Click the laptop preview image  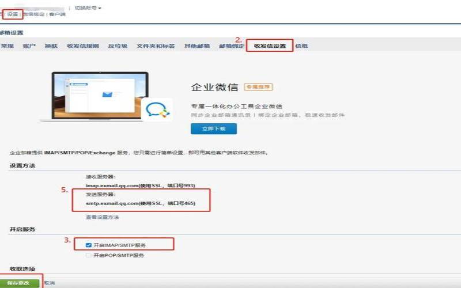pos(100,96)
